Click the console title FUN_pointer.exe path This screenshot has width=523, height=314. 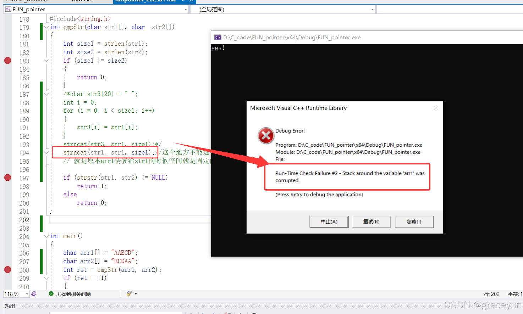pyautogui.click(x=292, y=38)
